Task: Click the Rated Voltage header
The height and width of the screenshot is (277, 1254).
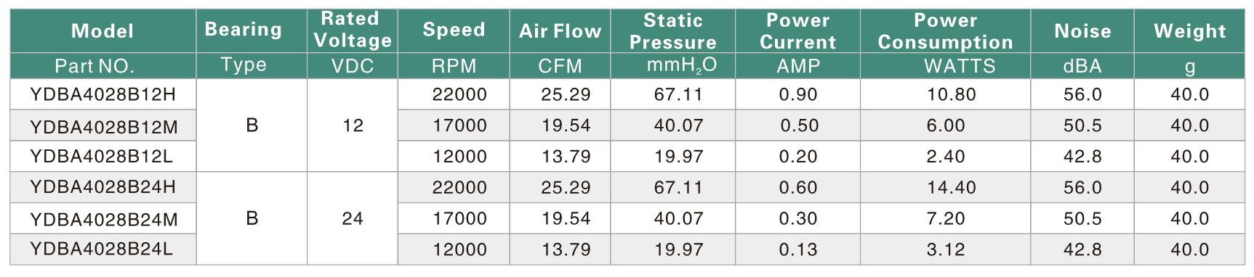Action: point(353,30)
